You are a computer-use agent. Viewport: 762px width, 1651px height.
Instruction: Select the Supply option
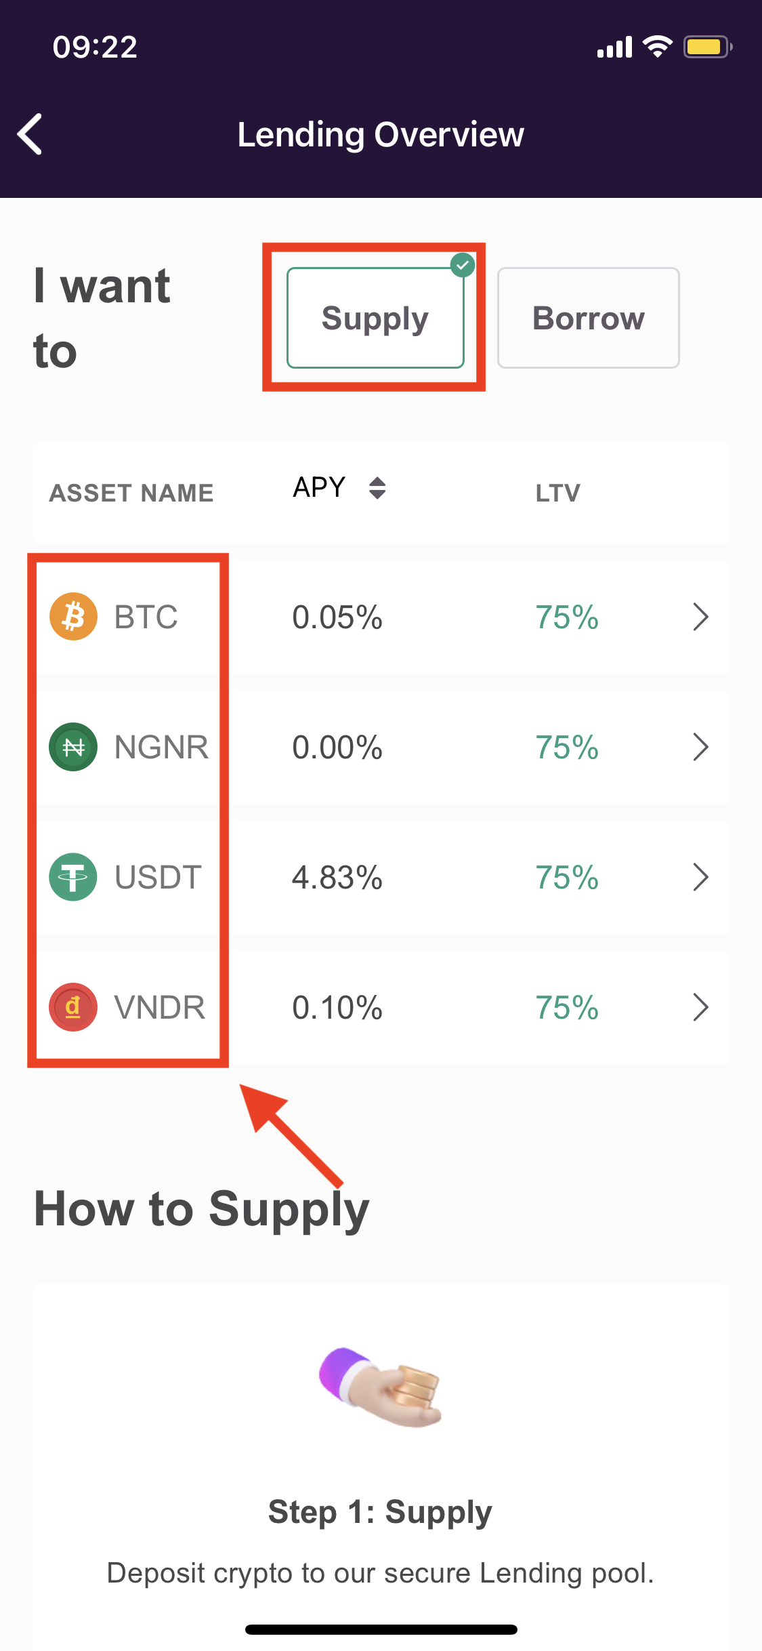coord(375,318)
